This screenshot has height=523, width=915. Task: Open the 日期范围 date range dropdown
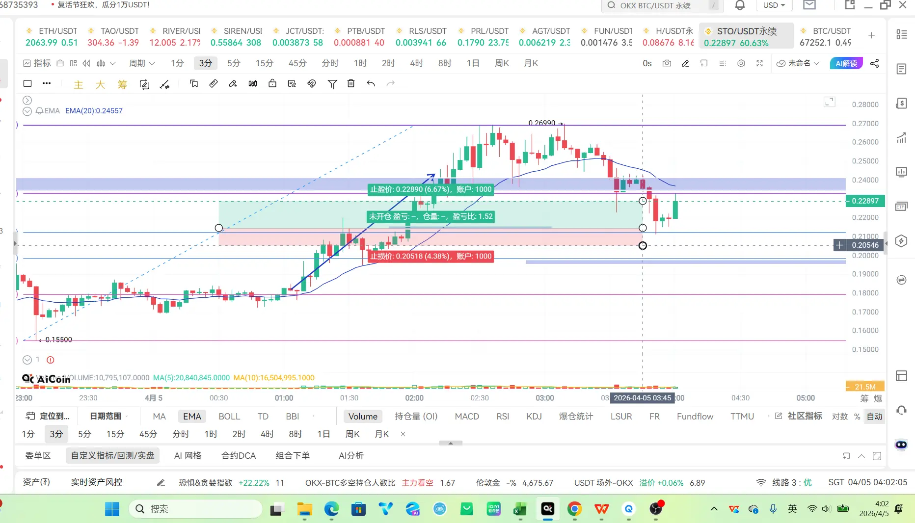coord(109,416)
